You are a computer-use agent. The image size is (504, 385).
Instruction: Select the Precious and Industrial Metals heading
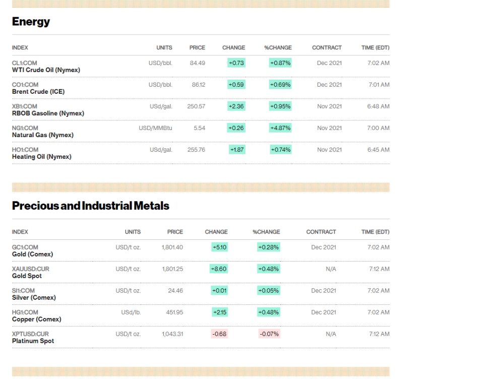[x=91, y=206]
